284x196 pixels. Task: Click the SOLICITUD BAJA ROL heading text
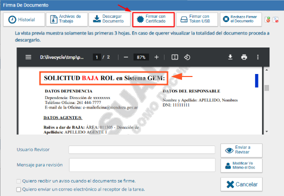click(104, 78)
